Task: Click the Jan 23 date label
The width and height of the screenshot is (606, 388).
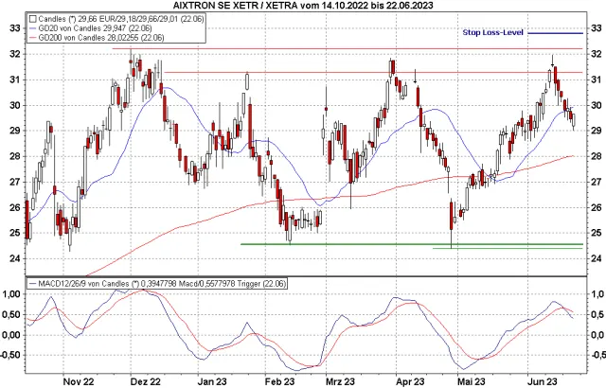Action: click(212, 381)
